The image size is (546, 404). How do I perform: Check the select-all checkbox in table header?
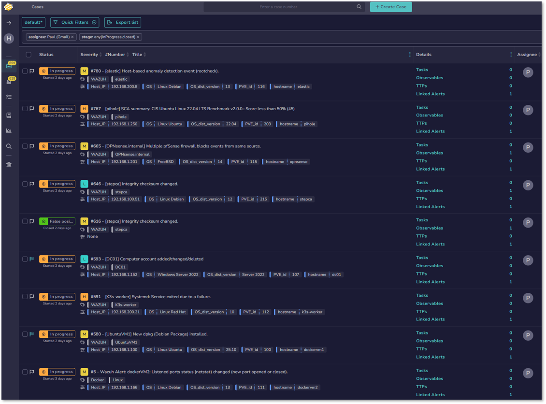tap(28, 55)
